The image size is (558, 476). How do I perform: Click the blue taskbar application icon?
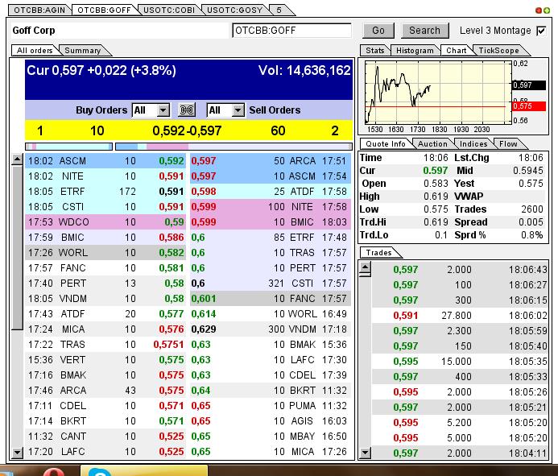[x=98, y=472]
